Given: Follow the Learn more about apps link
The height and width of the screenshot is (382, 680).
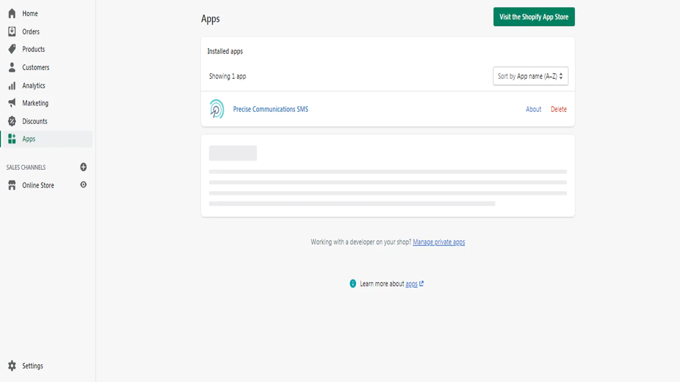Looking at the screenshot, I should click(411, 284).
